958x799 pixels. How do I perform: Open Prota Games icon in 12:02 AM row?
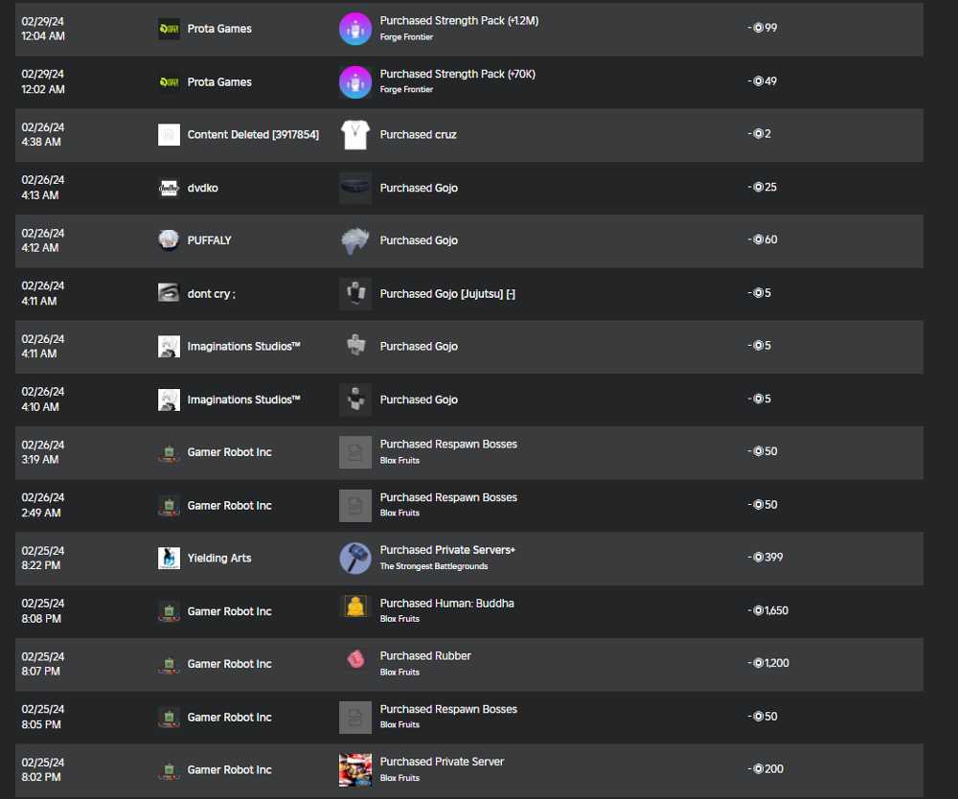[169, 81]
